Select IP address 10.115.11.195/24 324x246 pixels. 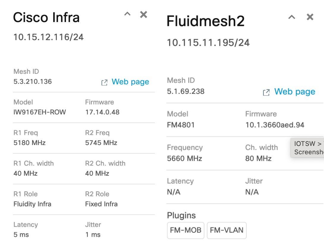pyautogui.click(x=208, y=43)
